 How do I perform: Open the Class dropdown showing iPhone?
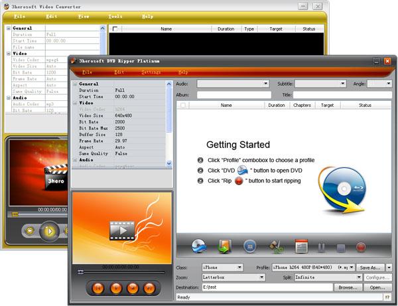239,268
